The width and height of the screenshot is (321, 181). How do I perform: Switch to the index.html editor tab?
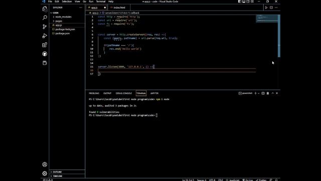119,8
